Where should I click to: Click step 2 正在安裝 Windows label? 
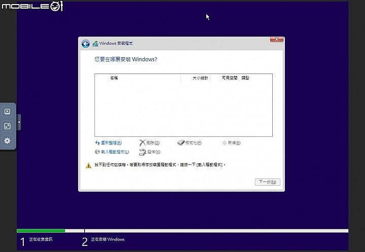coord(107,239)
